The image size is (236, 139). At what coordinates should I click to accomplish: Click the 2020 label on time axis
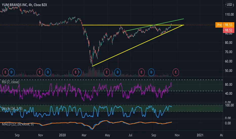62,135
